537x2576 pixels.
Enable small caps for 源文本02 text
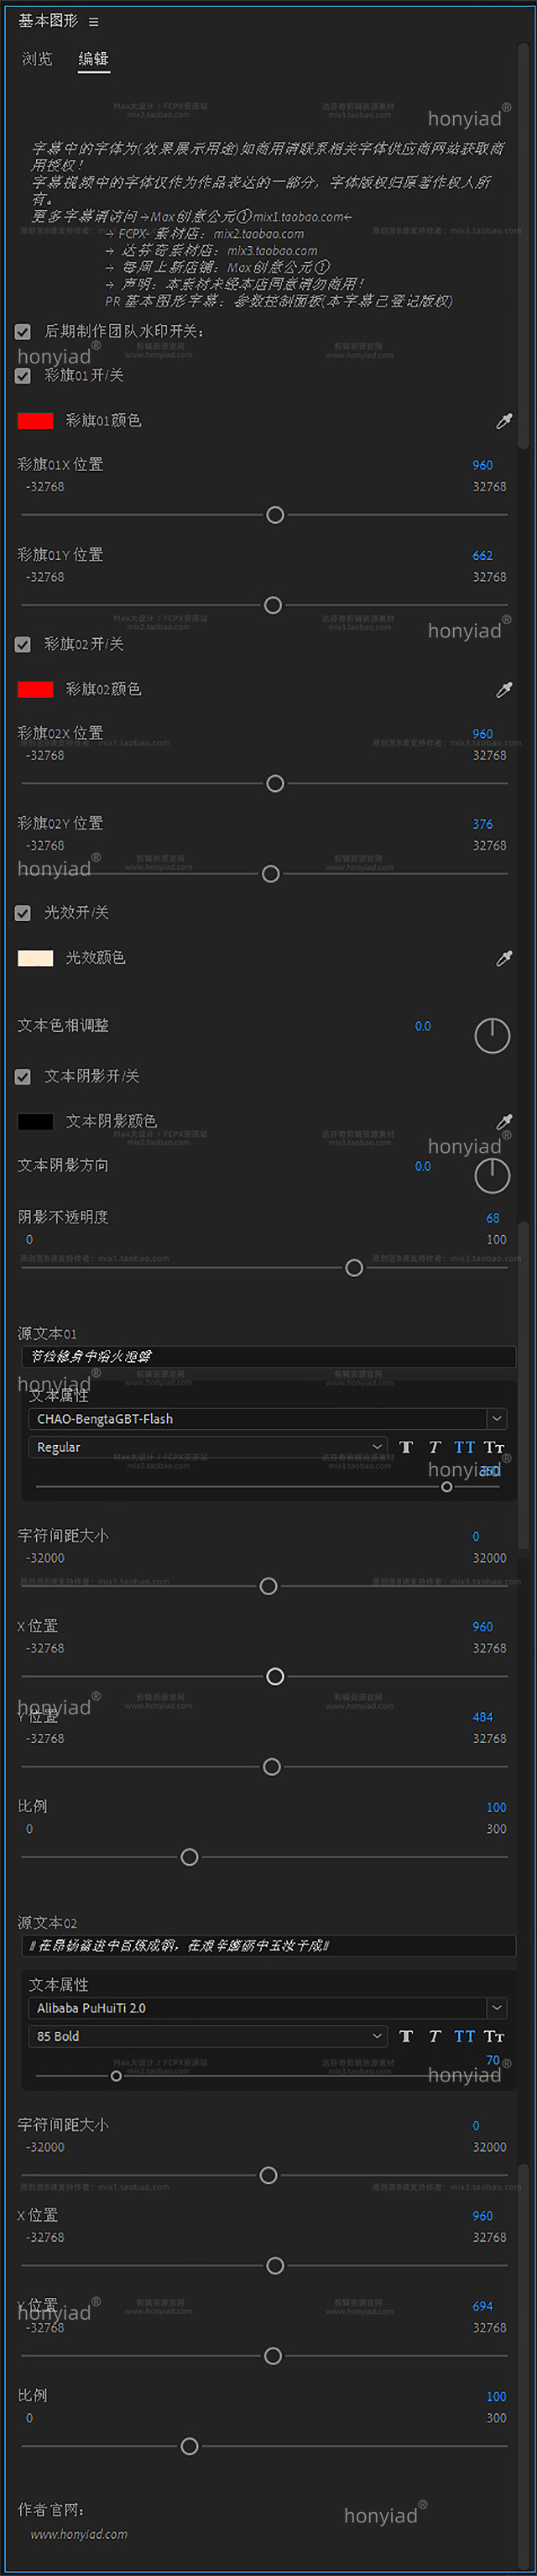point(494,2036)
